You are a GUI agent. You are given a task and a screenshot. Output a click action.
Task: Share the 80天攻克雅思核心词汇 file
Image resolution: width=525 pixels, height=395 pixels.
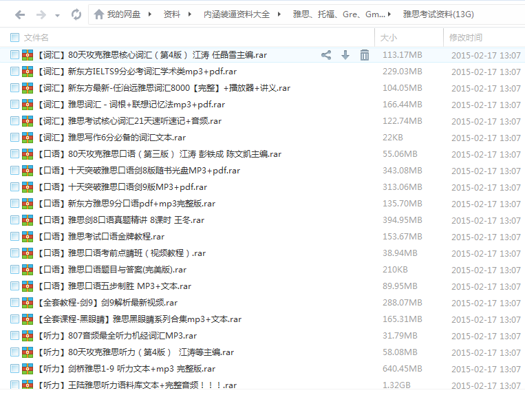pyautogui.click(x=326, y=55)
